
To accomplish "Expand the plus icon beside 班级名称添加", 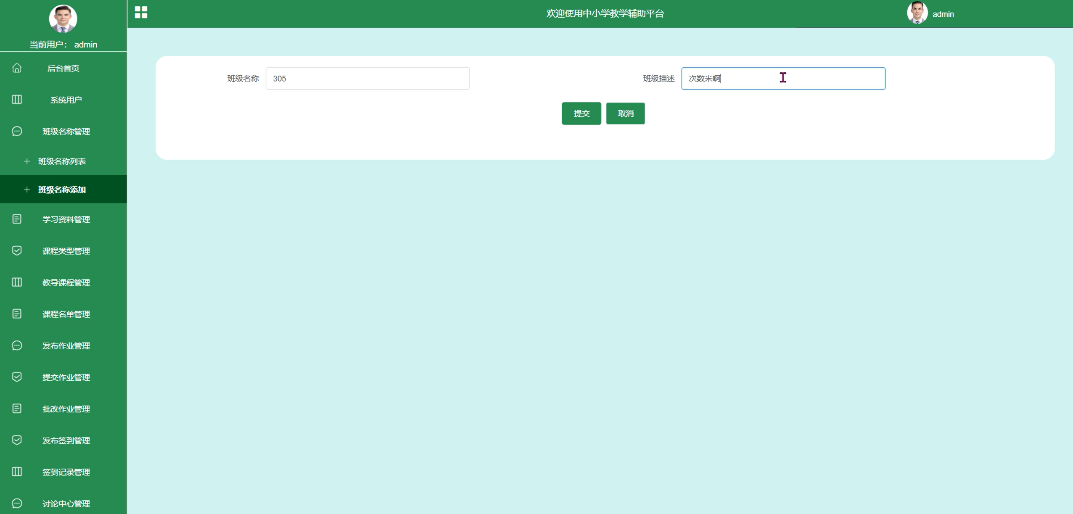I will click(27, 190).
